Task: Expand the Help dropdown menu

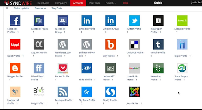Action: click(x=127, y=3)
